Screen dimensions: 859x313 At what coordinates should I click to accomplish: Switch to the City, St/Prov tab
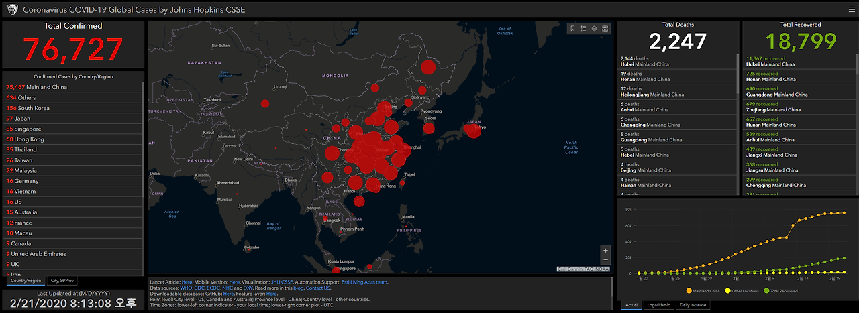(62, 281)
